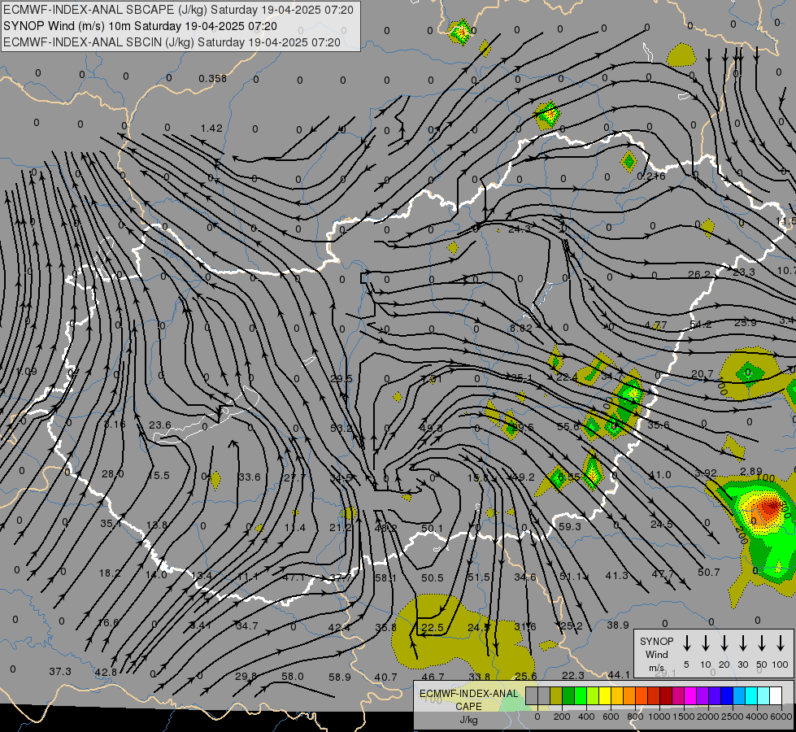796x732 pixels.
Task: Click the 22.3 value on the map
Action: pos(573,675)
